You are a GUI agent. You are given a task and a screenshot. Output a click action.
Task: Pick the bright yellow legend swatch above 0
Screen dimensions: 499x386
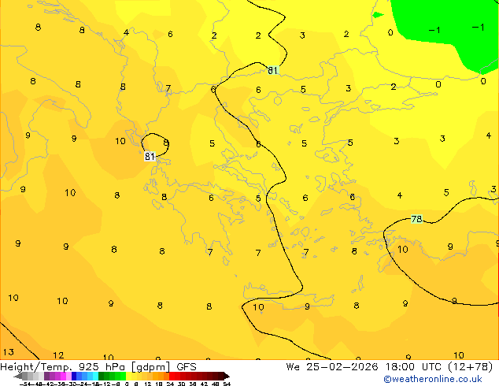(x=129, y=377)
